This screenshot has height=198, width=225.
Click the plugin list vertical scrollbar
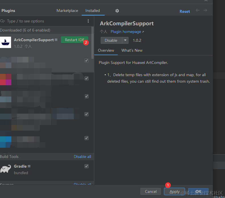point(92,43)
